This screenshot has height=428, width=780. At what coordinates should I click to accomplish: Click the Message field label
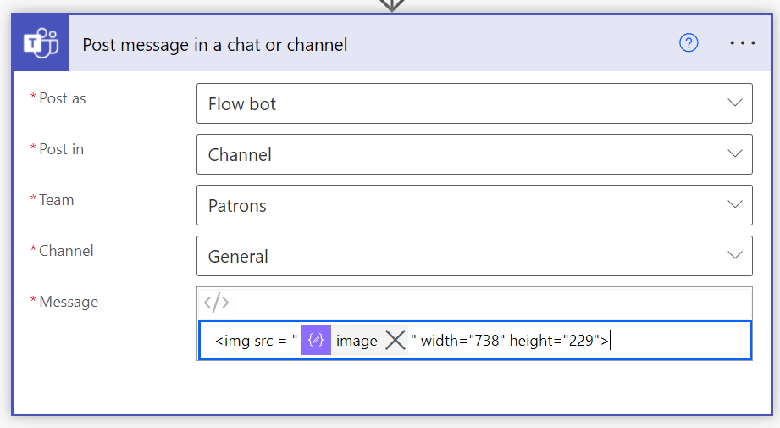point(69,302)
